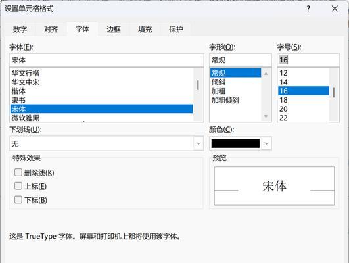Enable the 上标 checkbox
Viewport: 349px width, 263px height.
click(x=18, y=186)
